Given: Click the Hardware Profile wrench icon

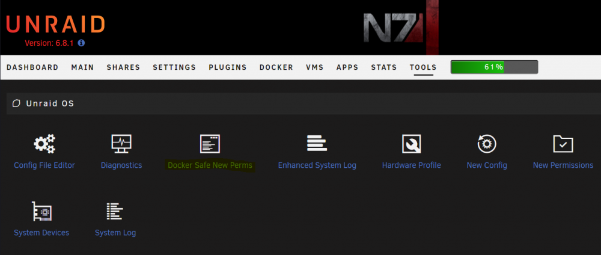Looking at the screenshot, I should point(412,144).
